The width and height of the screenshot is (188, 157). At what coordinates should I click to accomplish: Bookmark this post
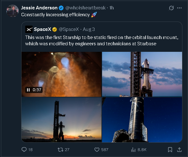coord(170,150)
